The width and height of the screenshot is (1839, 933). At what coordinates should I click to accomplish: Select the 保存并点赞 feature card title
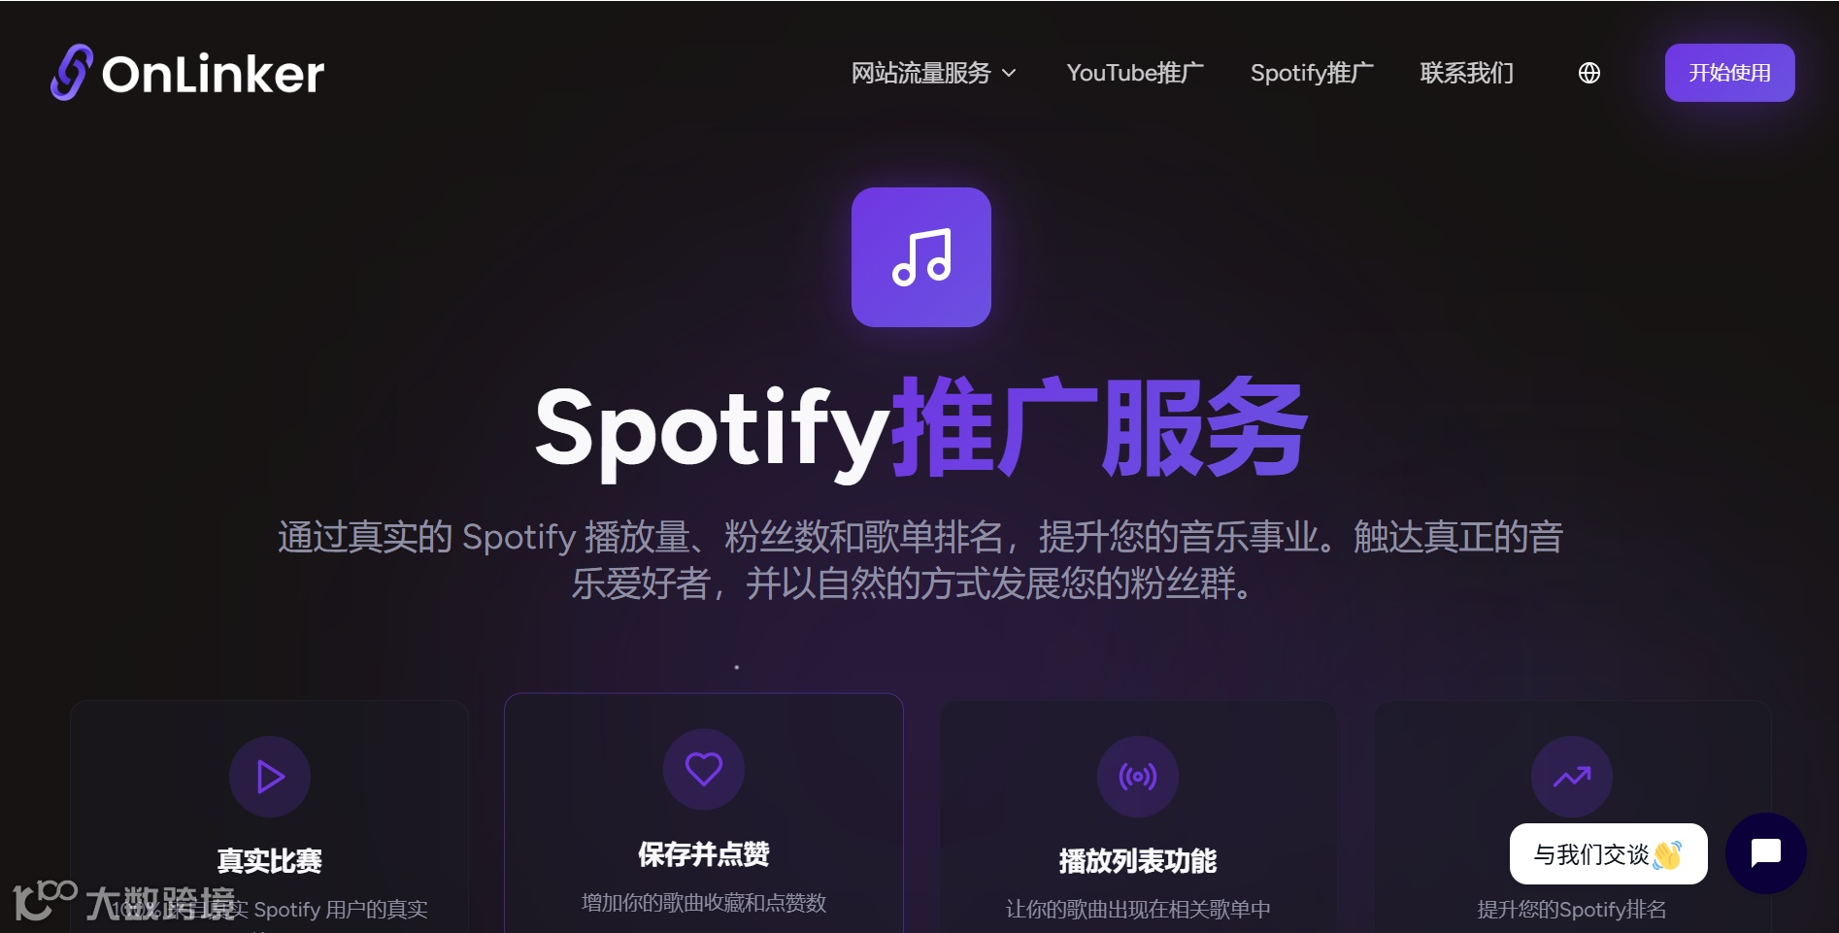coord(704,854)
